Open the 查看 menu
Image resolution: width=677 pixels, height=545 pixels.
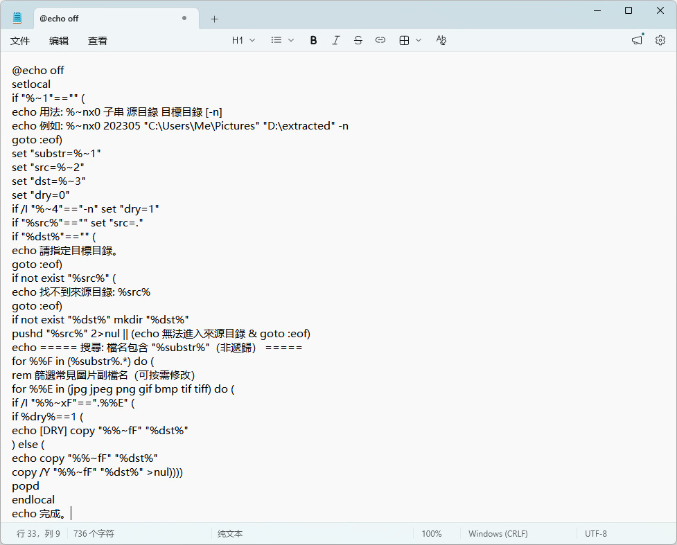click(98, 41)
